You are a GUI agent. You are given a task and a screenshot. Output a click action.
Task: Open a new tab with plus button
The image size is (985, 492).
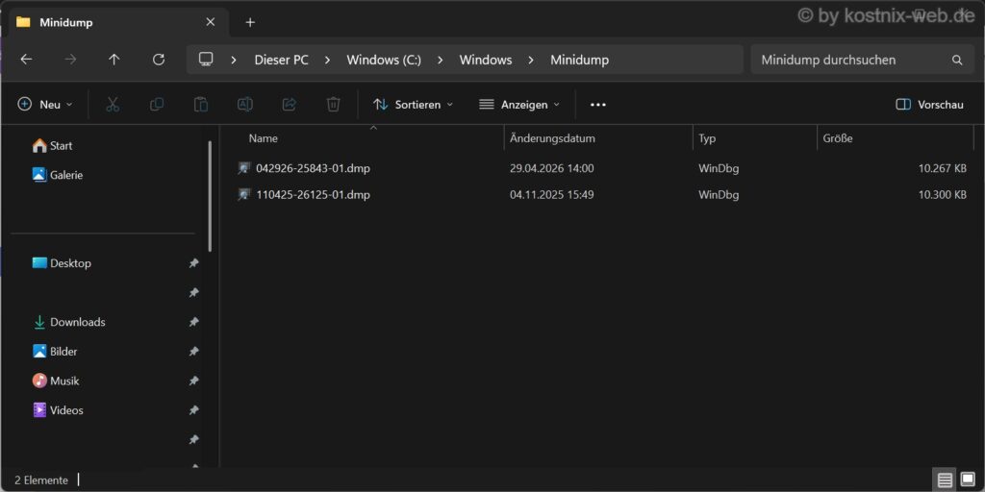tap(250, 23)
